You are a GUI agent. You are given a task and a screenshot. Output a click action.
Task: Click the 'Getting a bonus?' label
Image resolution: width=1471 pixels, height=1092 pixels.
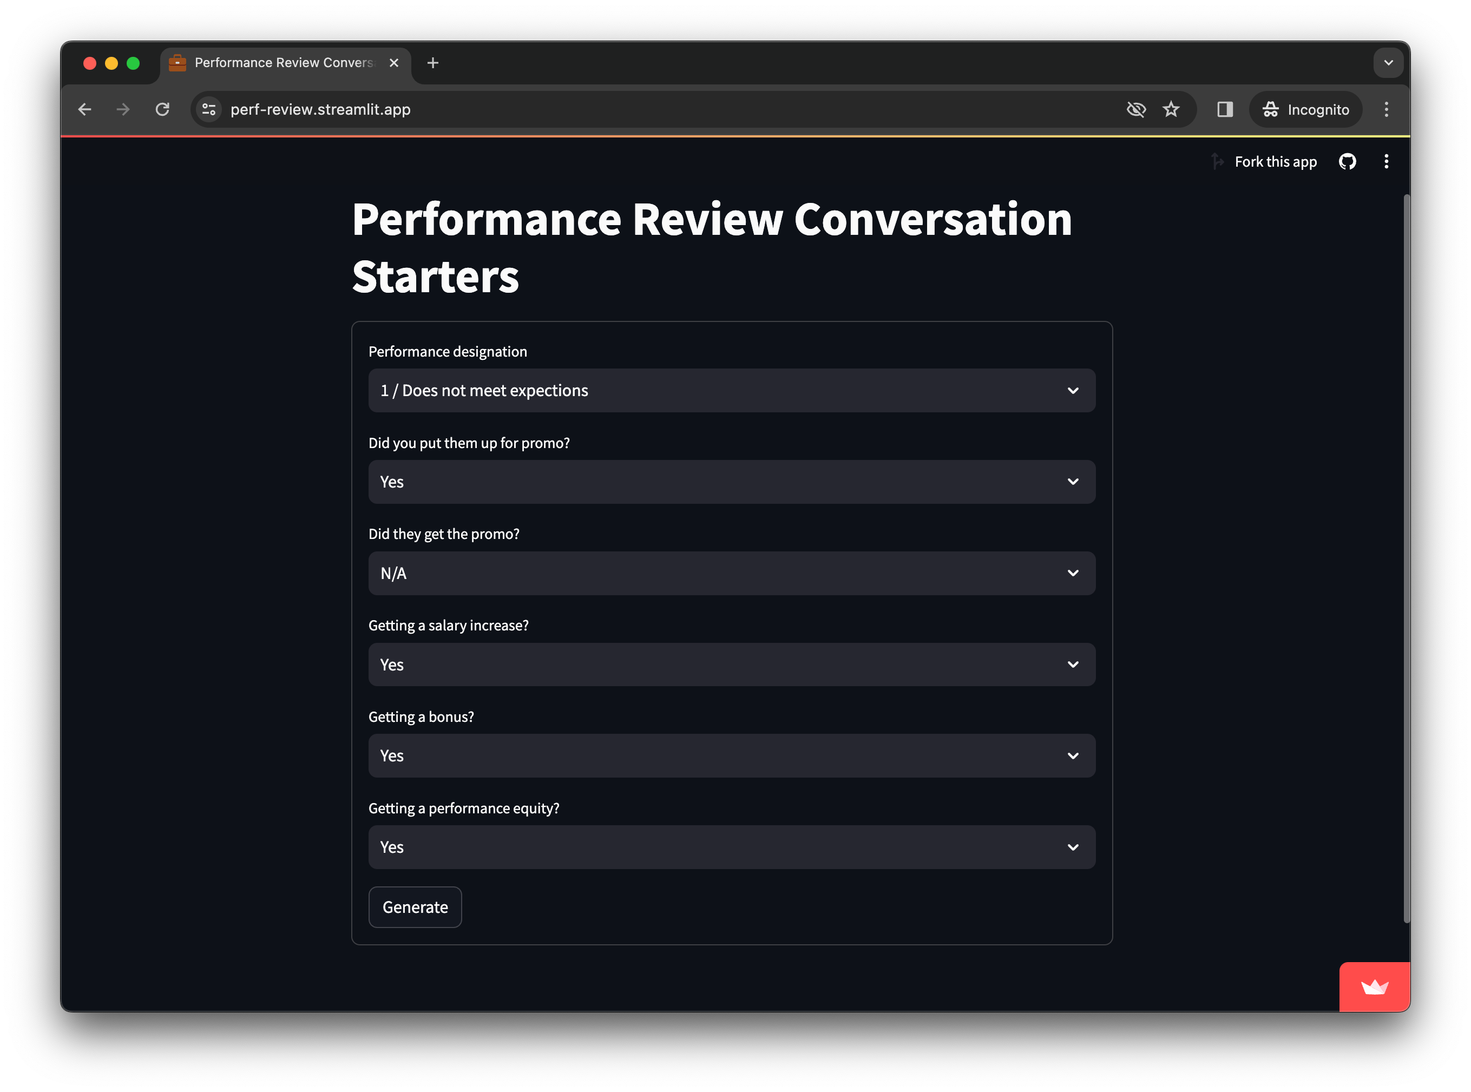click(x=421, y=717)
